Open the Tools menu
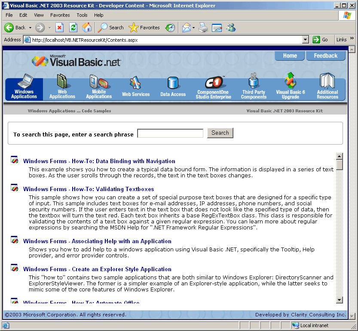Viewport: 358px width, 331px height. (x=82, y=15)
